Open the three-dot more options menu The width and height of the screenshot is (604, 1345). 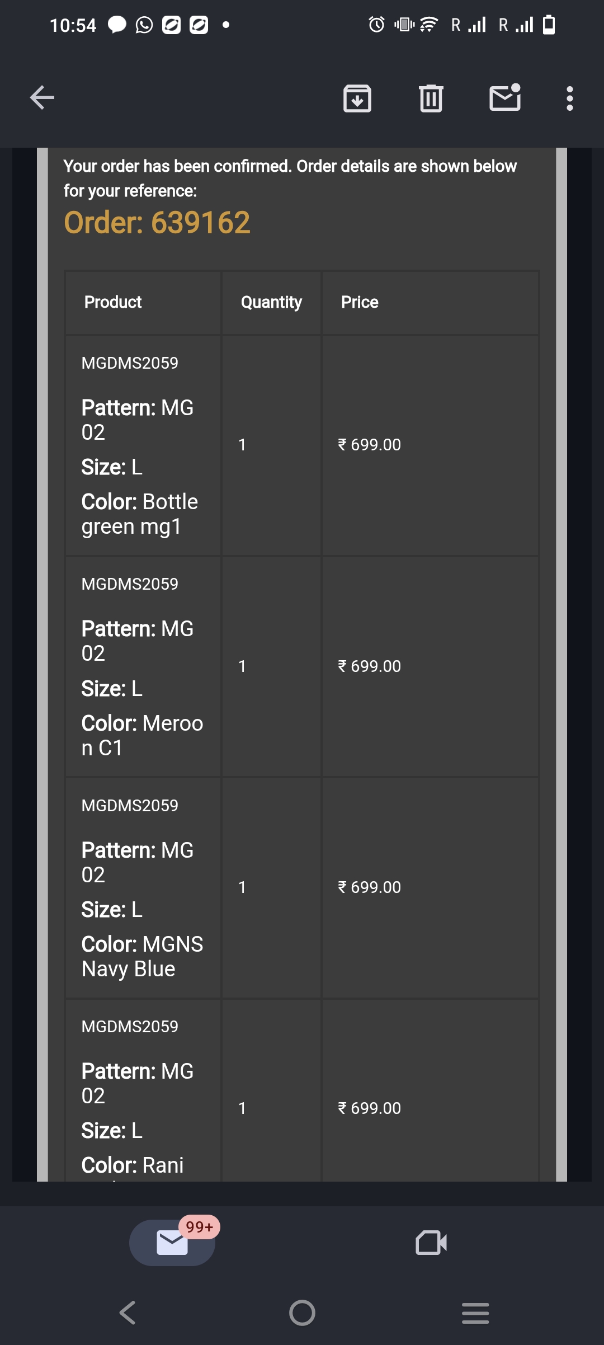pyautogui.click(x=569, y=98)
